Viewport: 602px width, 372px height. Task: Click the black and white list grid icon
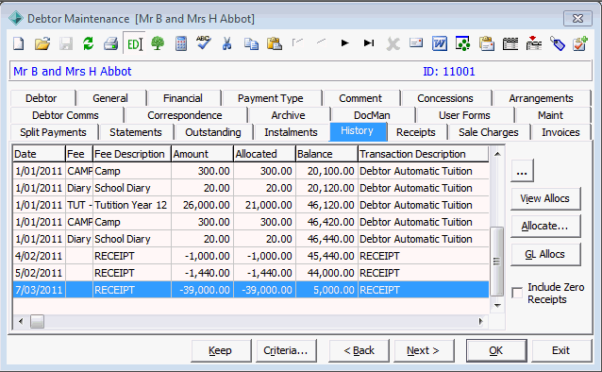[510, 43]
